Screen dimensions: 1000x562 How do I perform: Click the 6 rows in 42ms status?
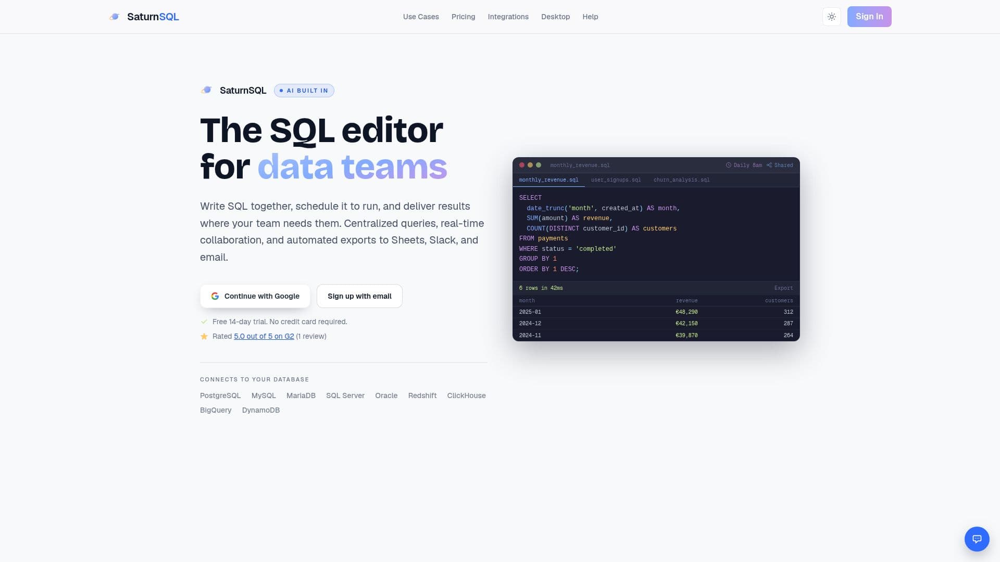pos(541,288)
